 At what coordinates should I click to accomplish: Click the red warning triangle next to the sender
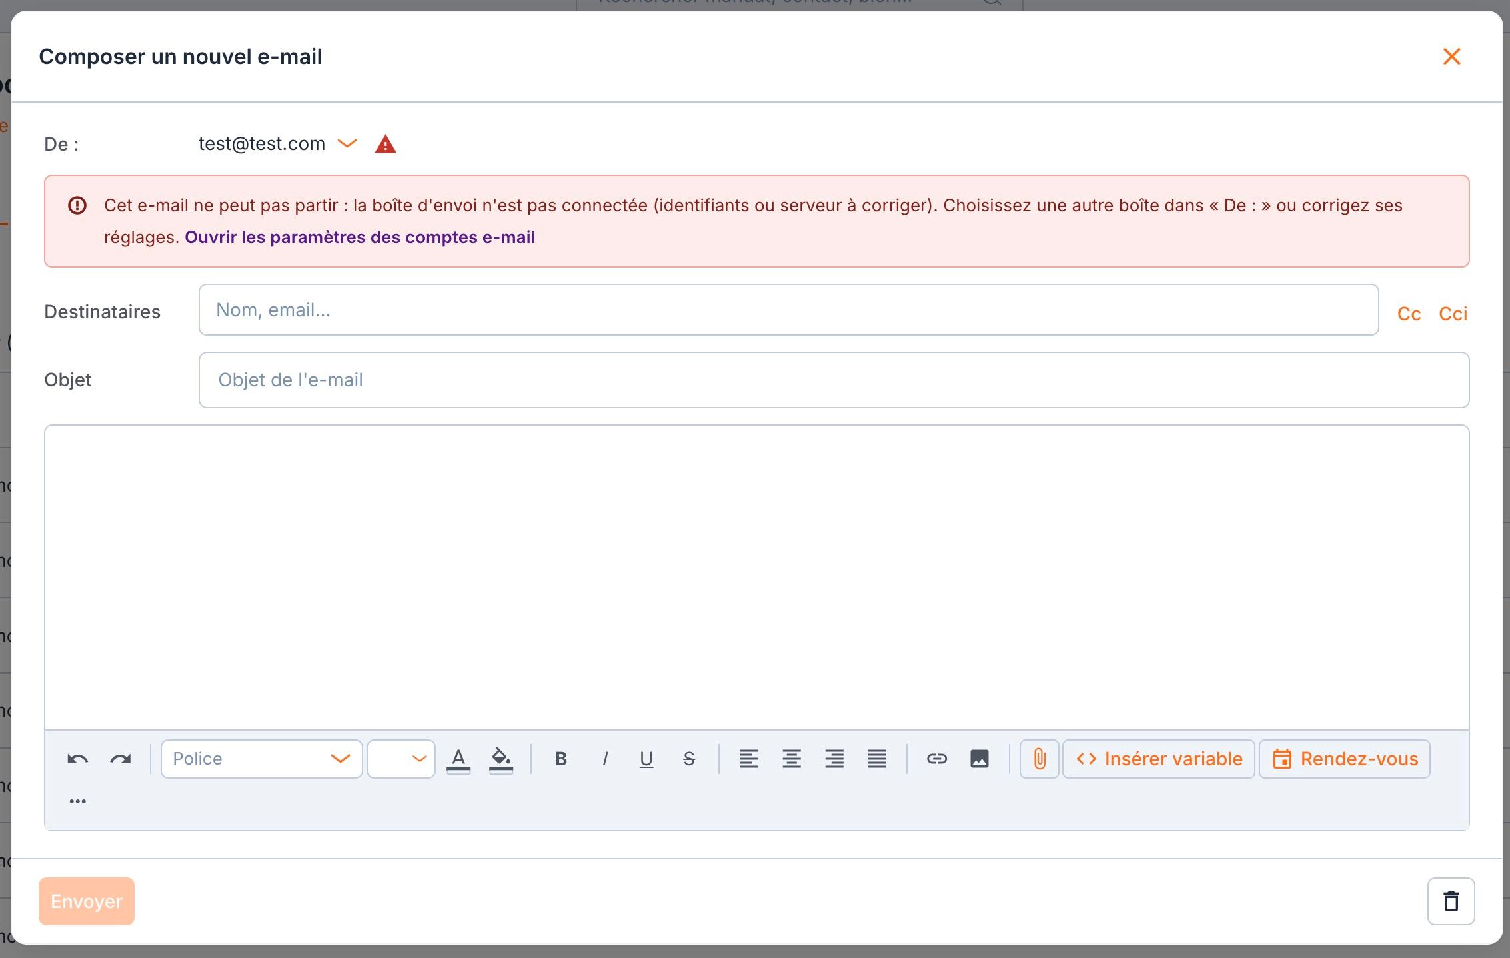point(386,144)
